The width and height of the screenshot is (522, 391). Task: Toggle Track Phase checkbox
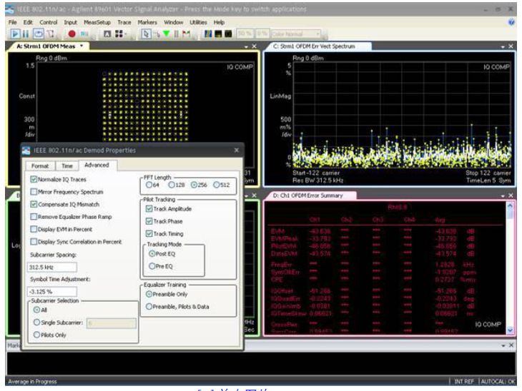(149, 221)
